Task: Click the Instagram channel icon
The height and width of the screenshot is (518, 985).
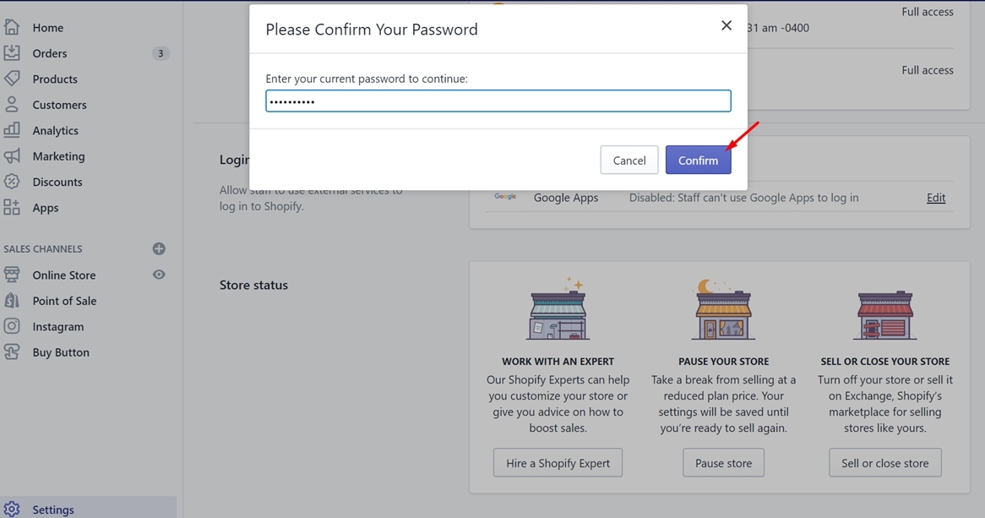Action: [x=12, y=326]
